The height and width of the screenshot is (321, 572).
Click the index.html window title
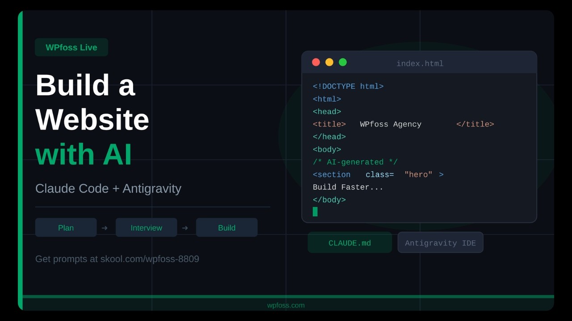(420, 63)
